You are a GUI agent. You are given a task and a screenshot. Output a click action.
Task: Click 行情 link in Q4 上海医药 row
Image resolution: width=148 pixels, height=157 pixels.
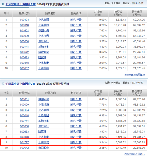pyautogui.click(x=79, y=68)
